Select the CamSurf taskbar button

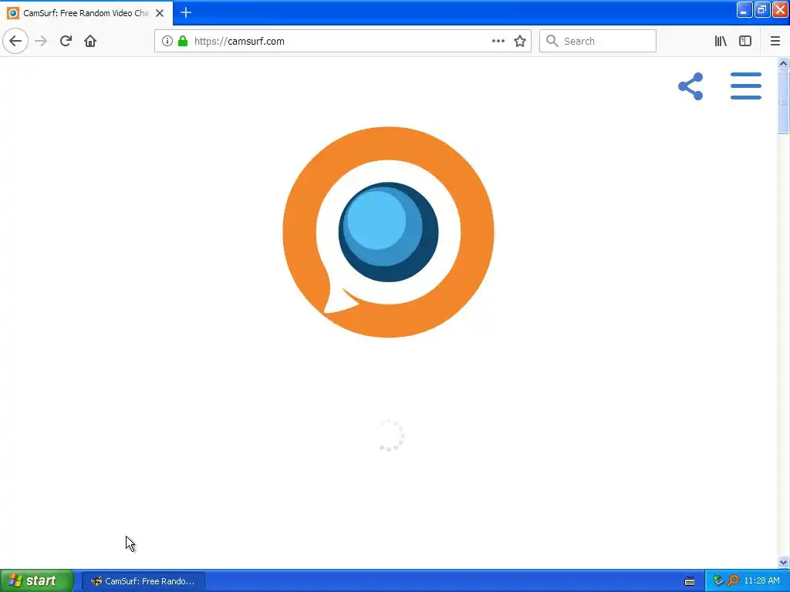click(x=143, y=581)
